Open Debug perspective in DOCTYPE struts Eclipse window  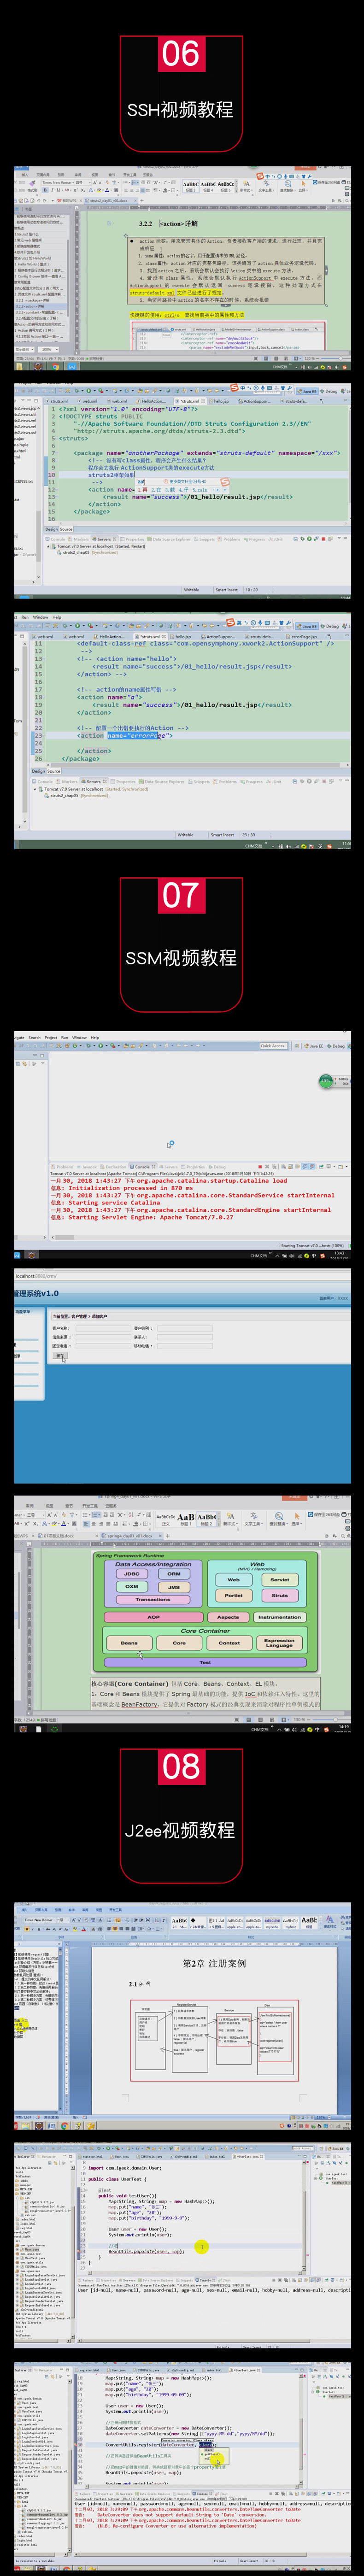coord(330,391)
